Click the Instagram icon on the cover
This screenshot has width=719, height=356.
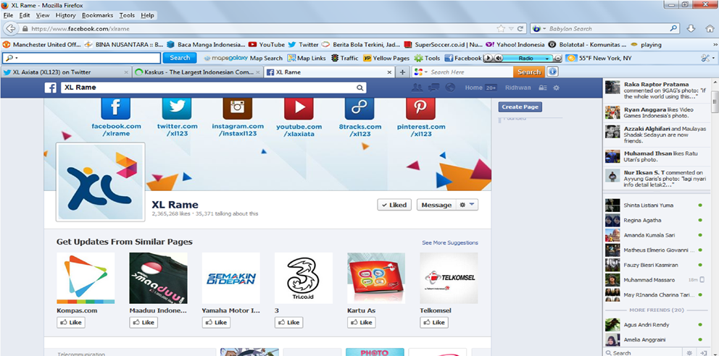point(238,108)
